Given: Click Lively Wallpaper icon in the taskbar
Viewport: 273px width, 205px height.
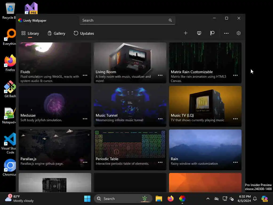Looking at the screenshot, I should coord(182,199).
